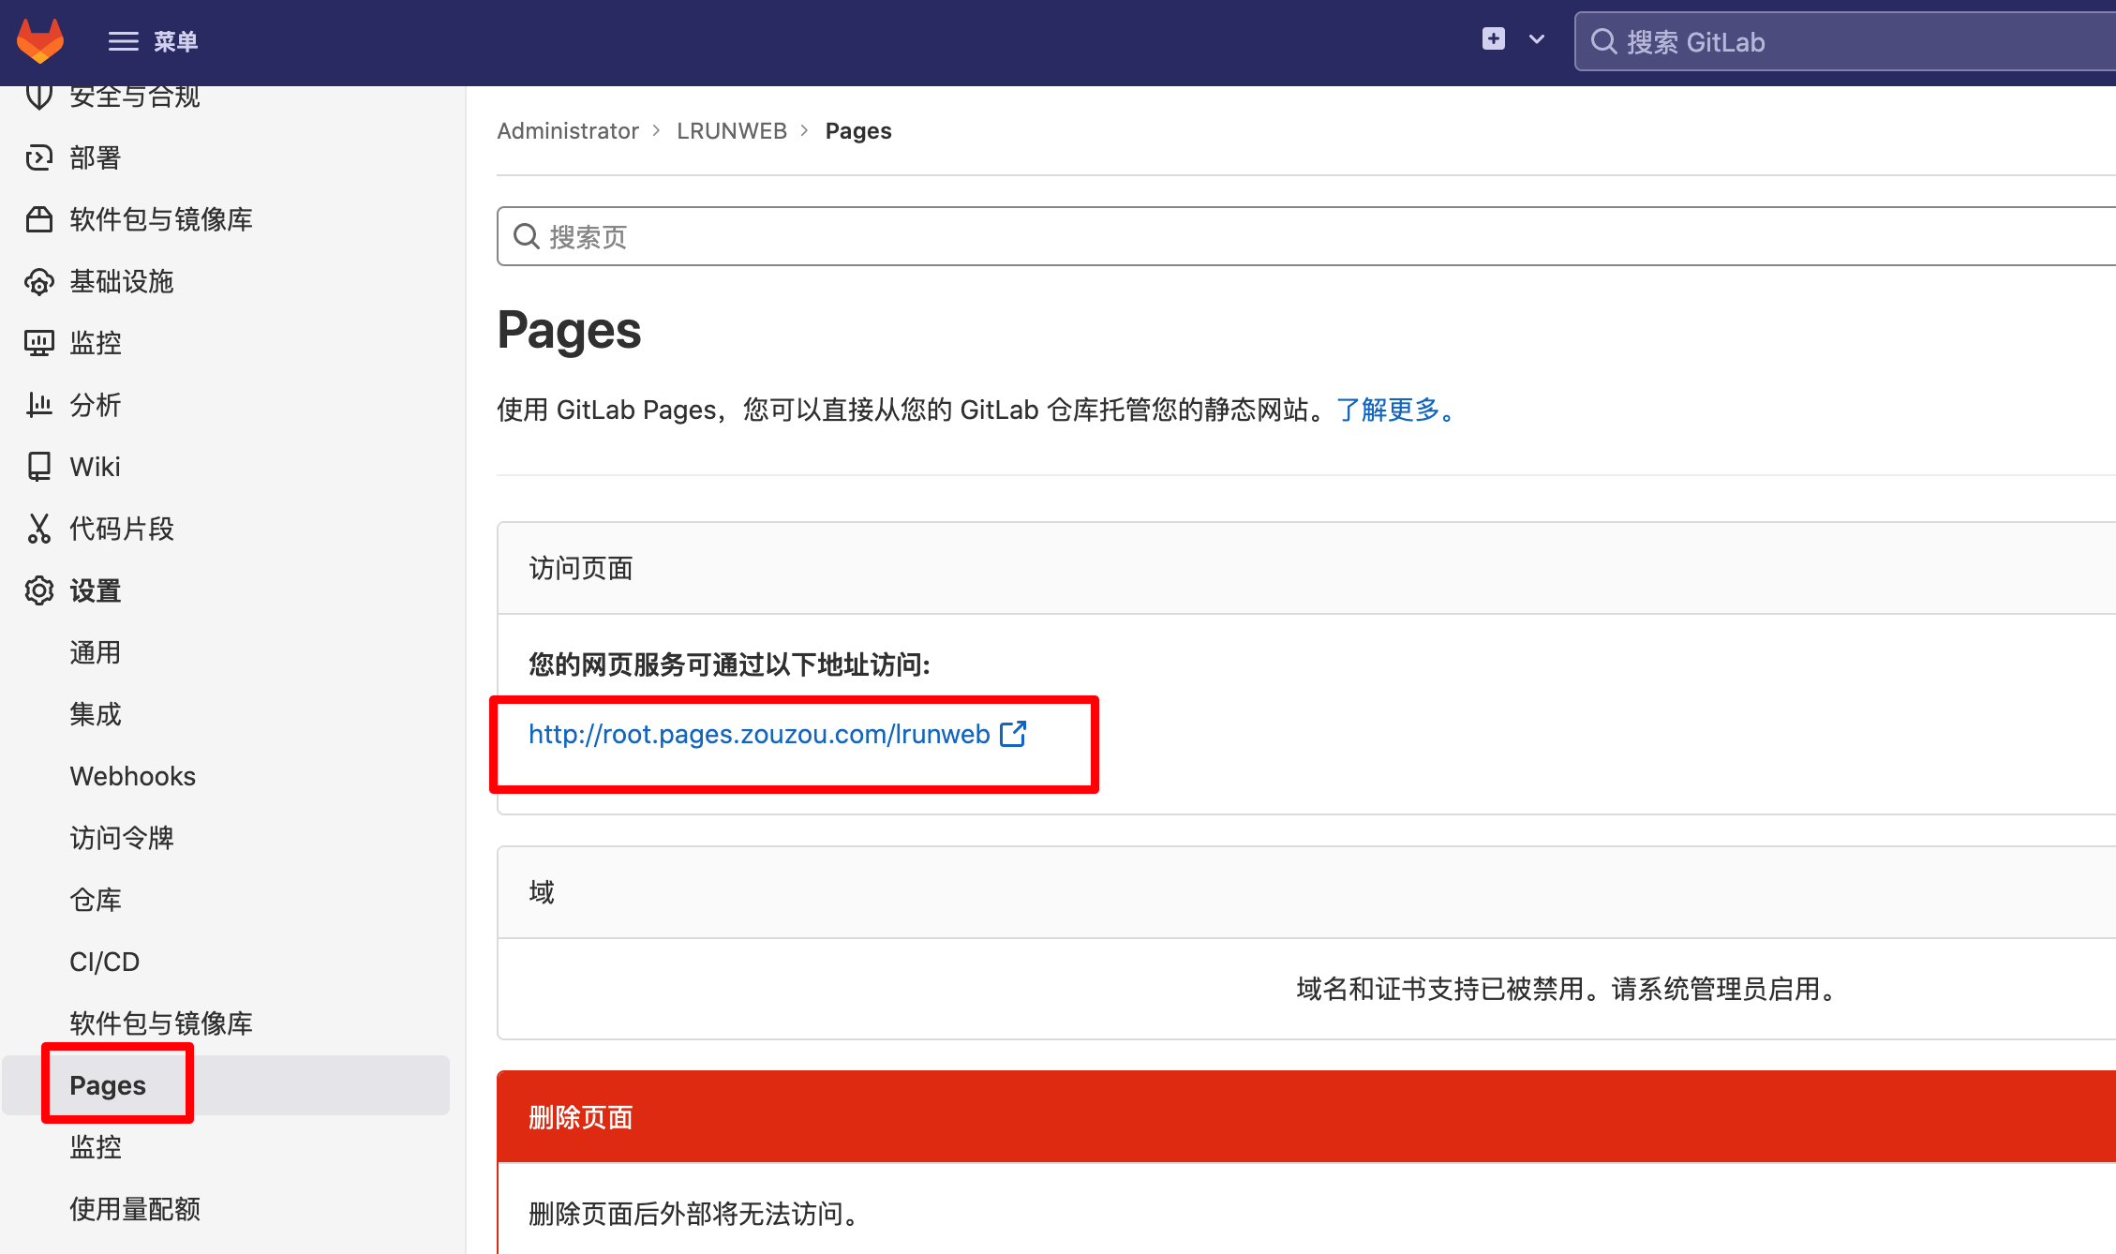This screenshot has width=2116, height=1254.
Task: Click the 删除页面 red header
Action: [1306, 1117]
